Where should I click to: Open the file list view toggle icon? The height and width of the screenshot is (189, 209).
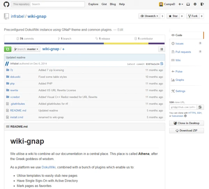click(162, 49)
